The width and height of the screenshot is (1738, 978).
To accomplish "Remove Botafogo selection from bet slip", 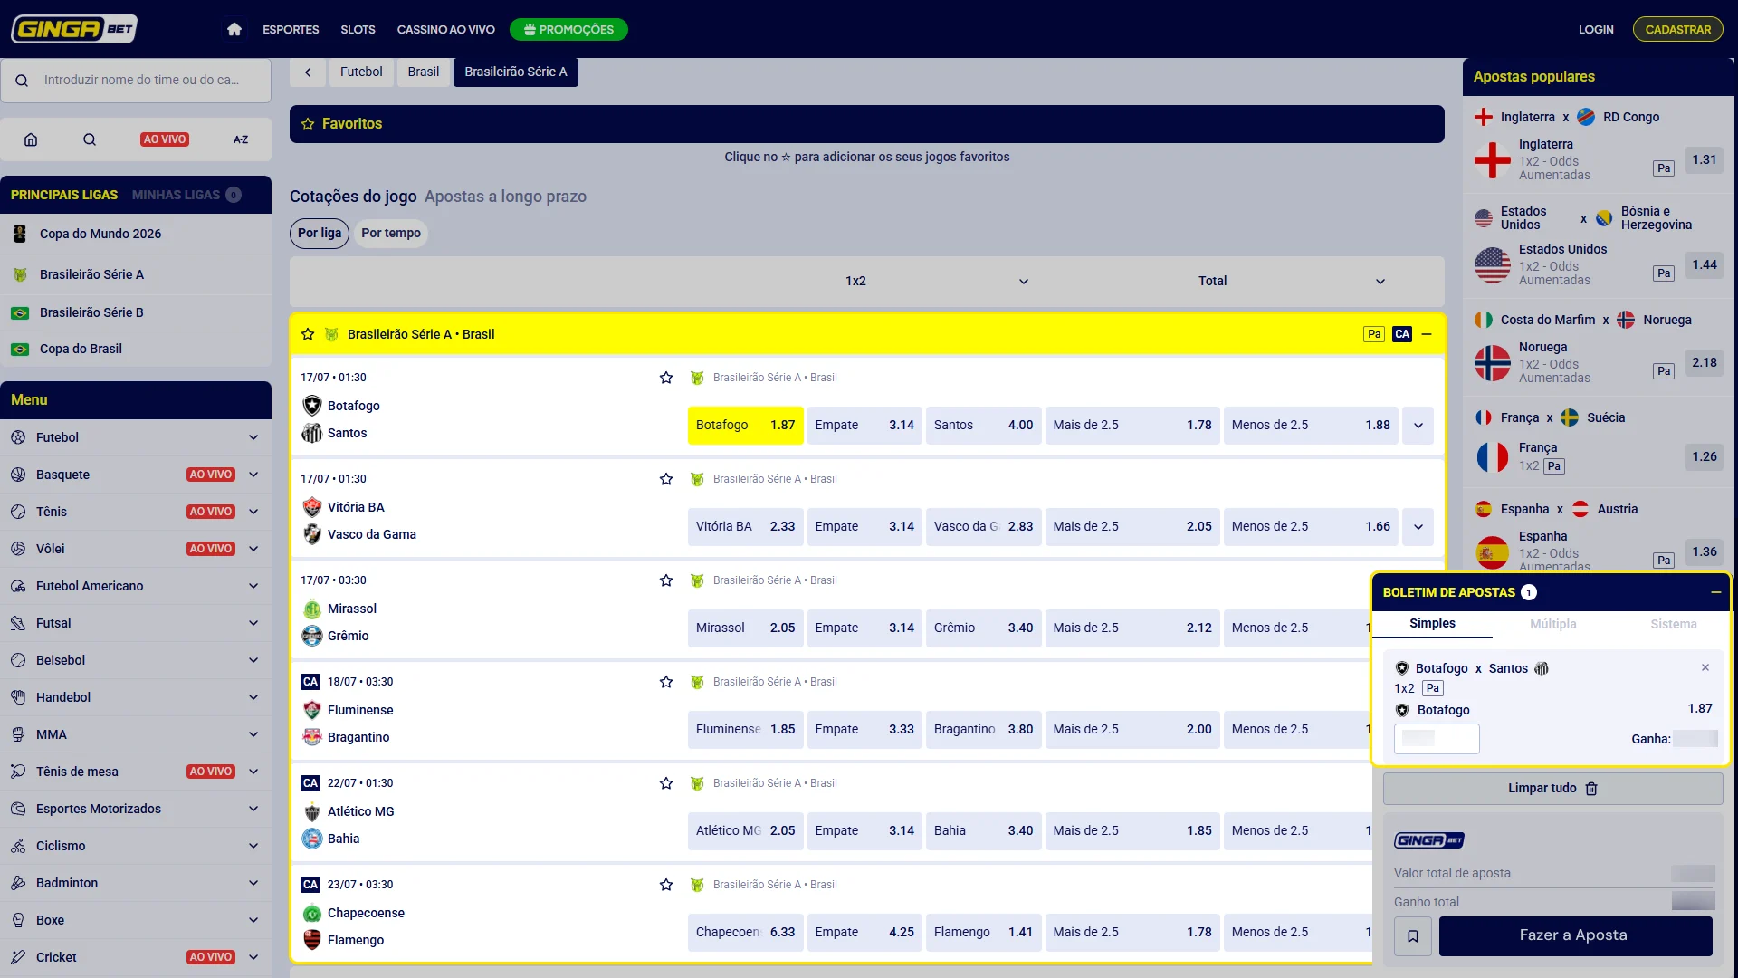I will 1705,667.
